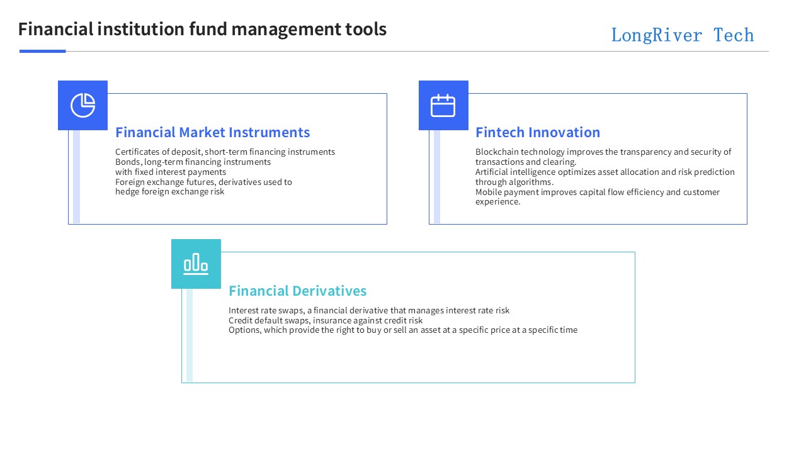Click the Options right to buy line
Image resolution: width=806 pixels, height=453 pixels.
point(403,330)
